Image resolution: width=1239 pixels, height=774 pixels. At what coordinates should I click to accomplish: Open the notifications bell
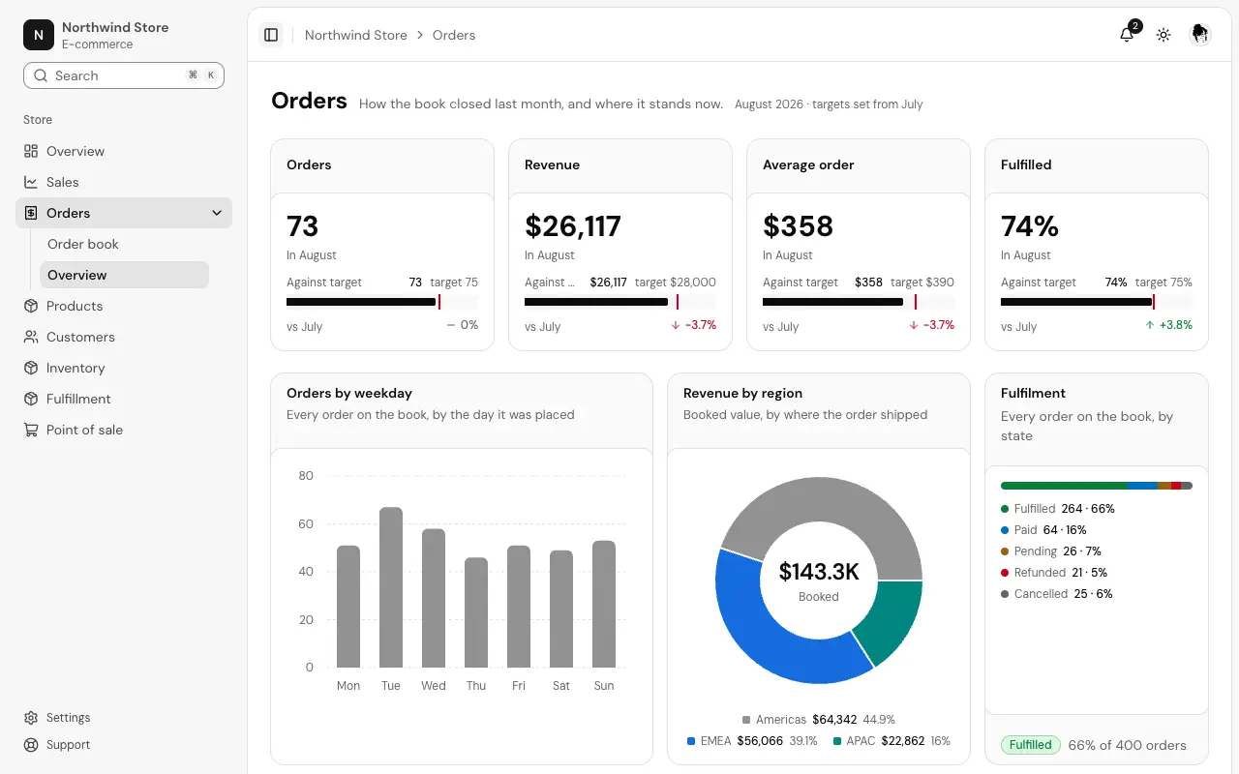pos(1127,35)
